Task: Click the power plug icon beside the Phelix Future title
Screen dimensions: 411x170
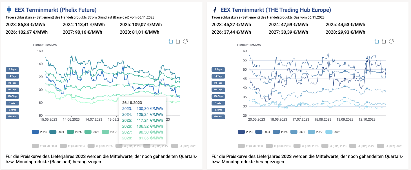Action: point(9,9)
